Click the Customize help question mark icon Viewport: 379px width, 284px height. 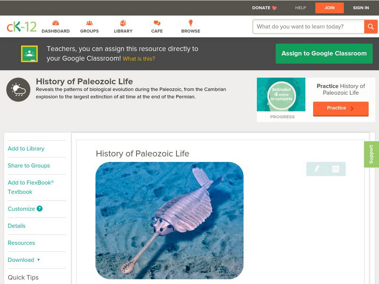click(40, 209)
